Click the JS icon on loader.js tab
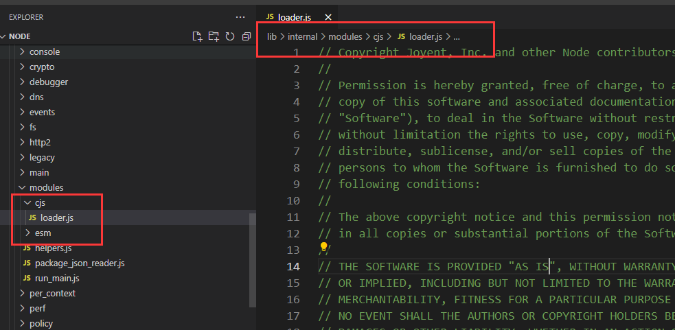The image size is (675, 330). pos(270,16)
